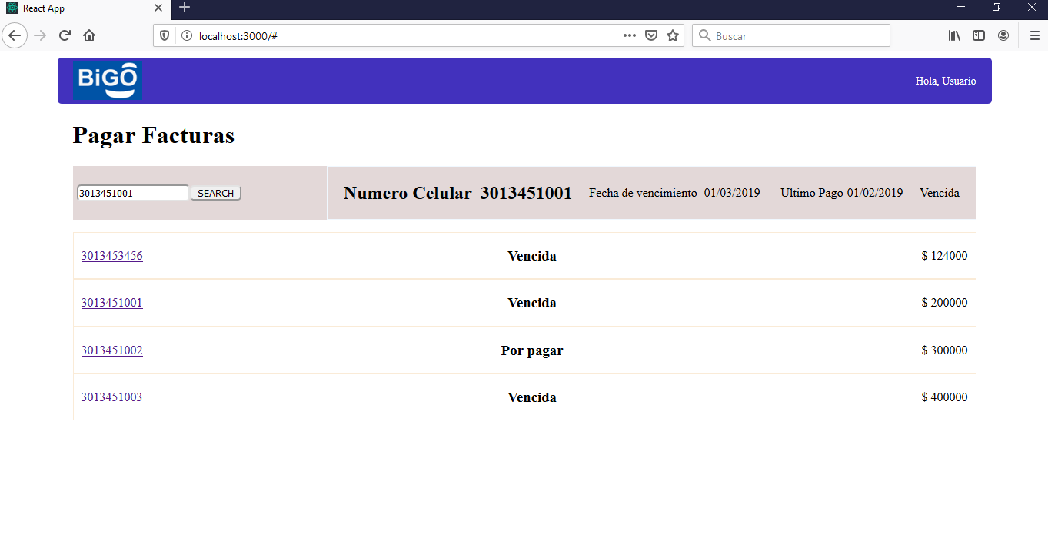Open the tracking protection shield icon
The width and height of the screenshot is (1048, 551).
pyautogui.click(x=165, y=35)
